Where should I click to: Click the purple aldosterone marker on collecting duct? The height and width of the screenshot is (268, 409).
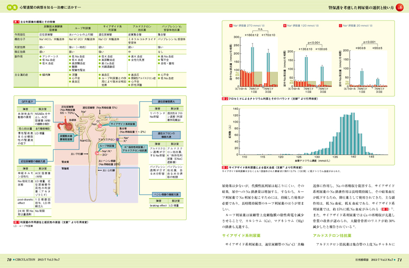[118, 140]
